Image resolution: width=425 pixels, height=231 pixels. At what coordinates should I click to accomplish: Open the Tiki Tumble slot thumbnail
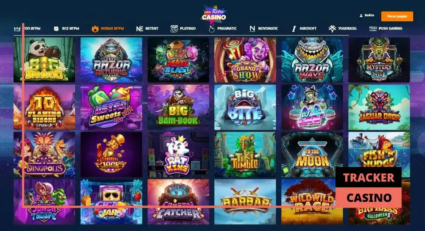tap(245, 155)
